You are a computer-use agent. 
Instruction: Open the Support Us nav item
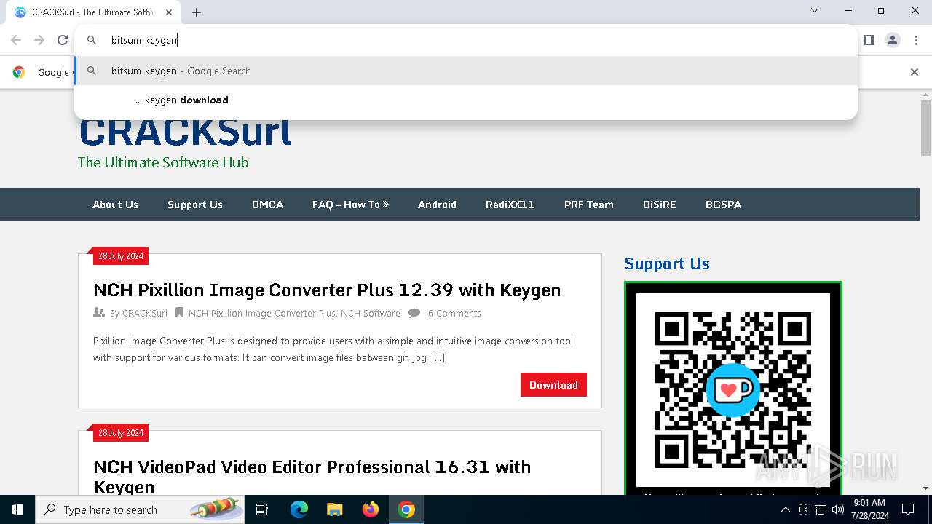tap(195, 205)
